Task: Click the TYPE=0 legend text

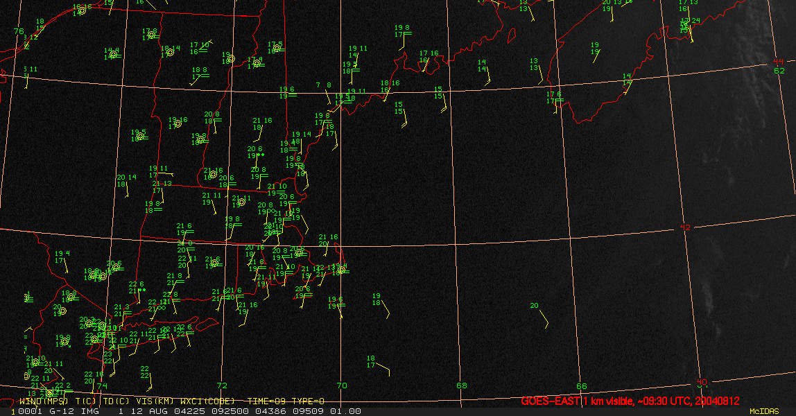Action: 308,401
